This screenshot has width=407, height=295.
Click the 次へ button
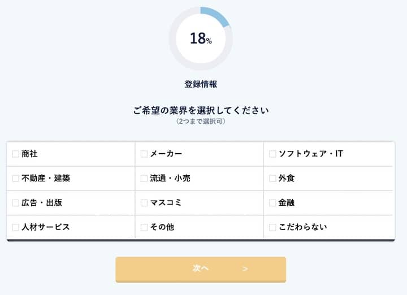tap(201, 269)
